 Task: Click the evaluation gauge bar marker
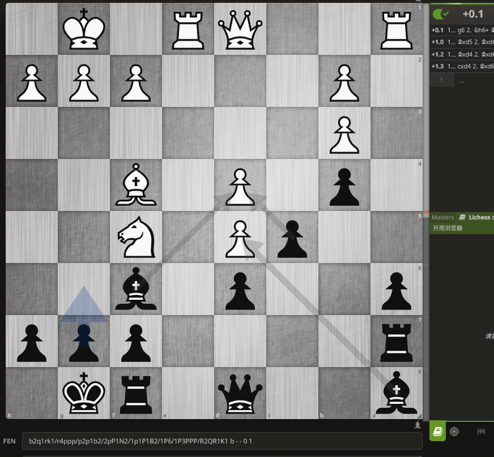coord(426,213)
